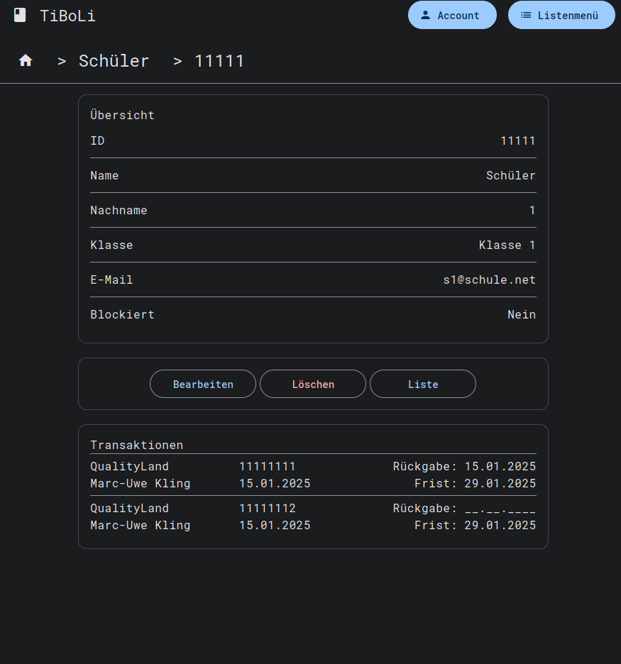Viewport: 621px width, 664px height.
Task: Click the empty Rückgabe date placeholder
Action: (500, 509)
